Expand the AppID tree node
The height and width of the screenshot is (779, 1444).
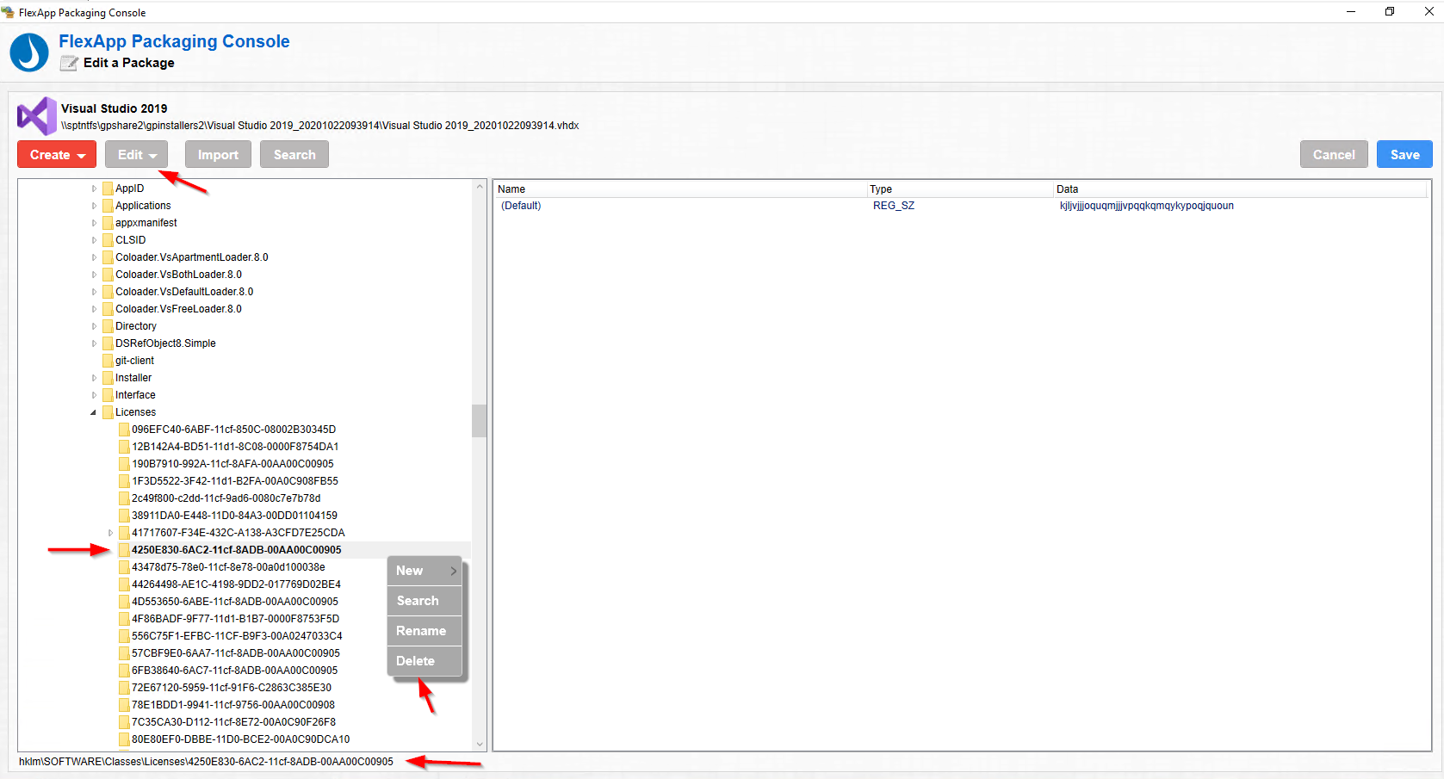[94, 189]
